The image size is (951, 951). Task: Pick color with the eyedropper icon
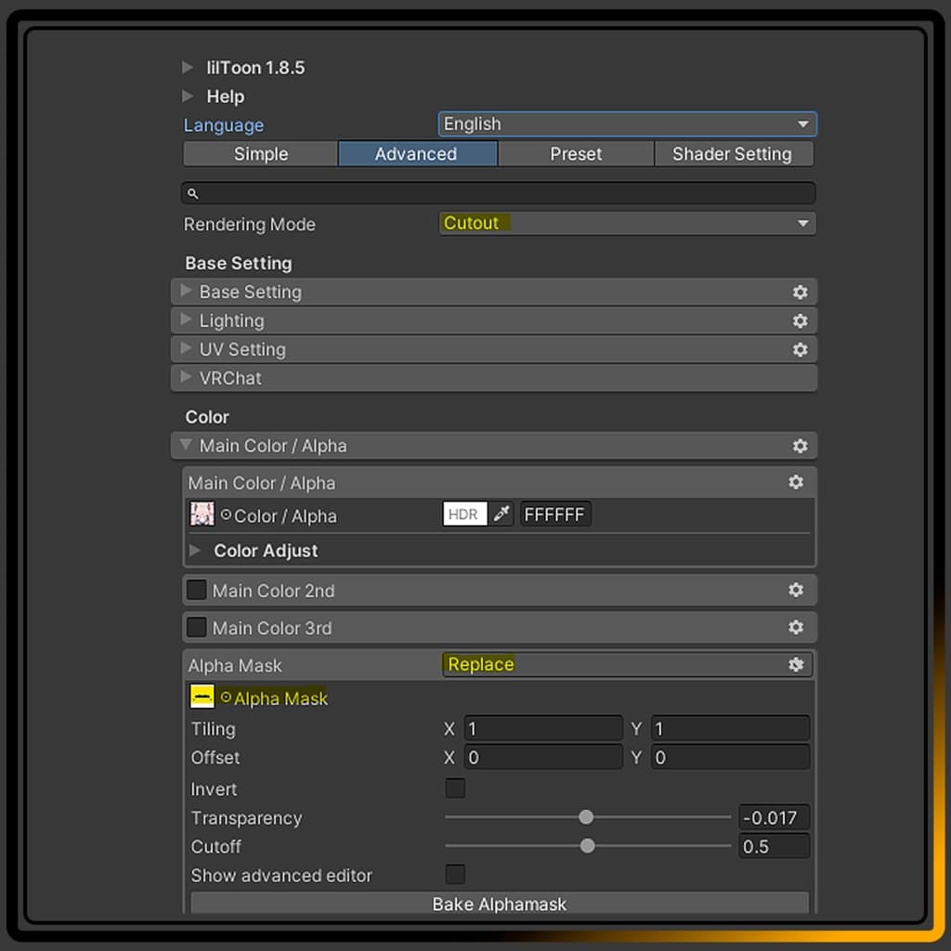pos(502,514)
